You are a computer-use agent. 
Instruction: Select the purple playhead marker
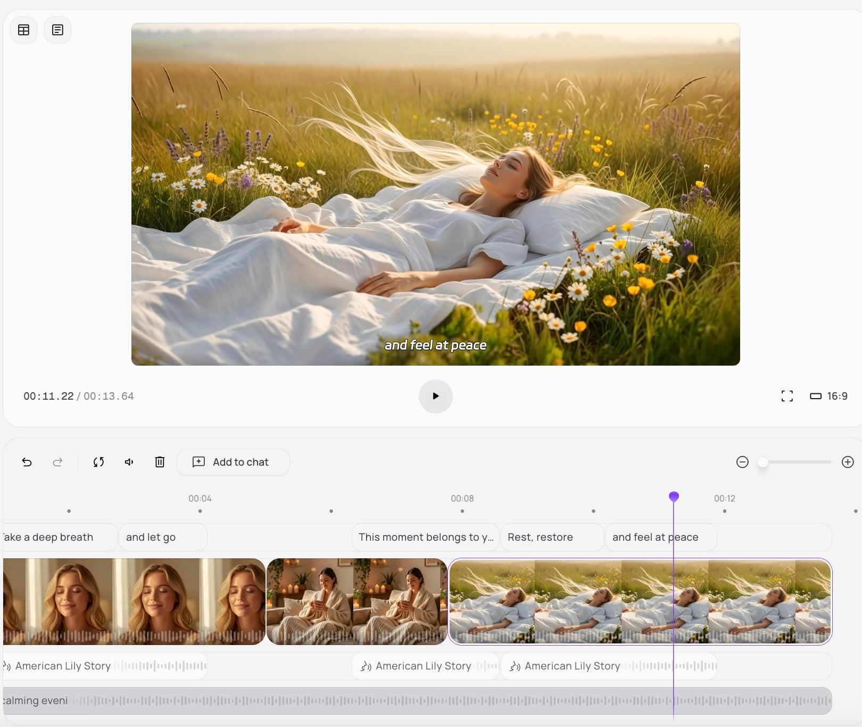tap(674, 497)
